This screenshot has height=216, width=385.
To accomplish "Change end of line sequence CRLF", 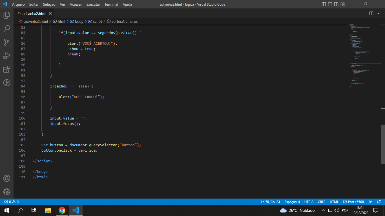I will (x=321, y=202).
